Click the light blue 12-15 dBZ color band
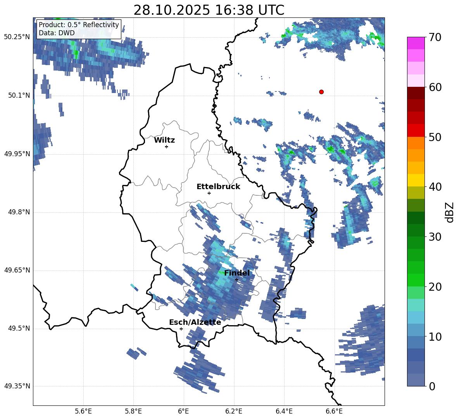This screenshot has width=459, height=419. (x=416, y=317)
